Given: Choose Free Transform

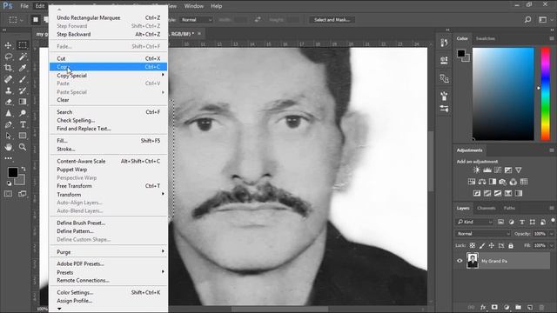Looking at the screenshot, I should [108, 186].
